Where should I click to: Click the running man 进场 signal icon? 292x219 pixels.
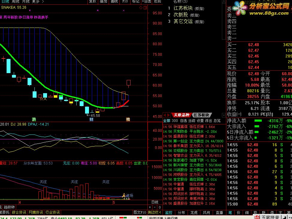pos(124,195)
